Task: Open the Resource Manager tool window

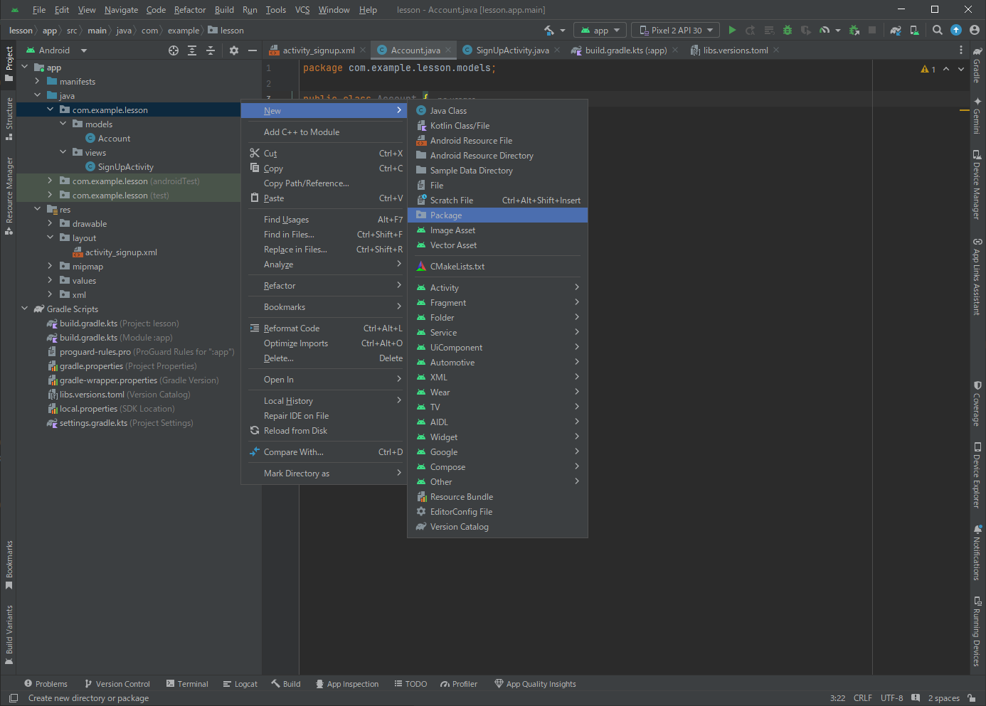Action: pyautogui.click(x=9, y=196)
